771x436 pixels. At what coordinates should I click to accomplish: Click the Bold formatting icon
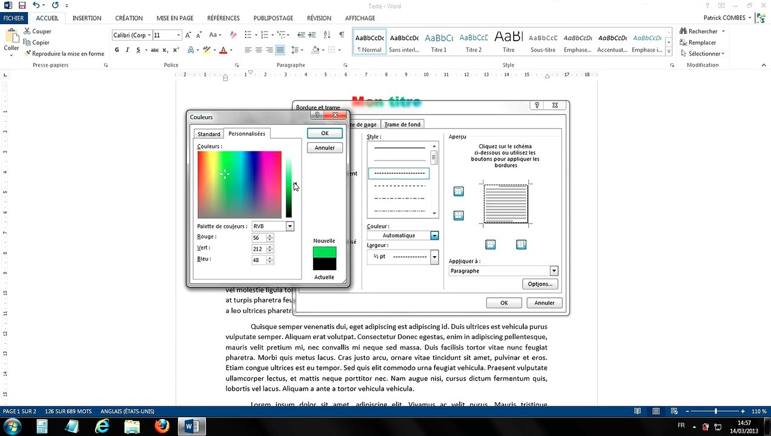tap(117, 50)
